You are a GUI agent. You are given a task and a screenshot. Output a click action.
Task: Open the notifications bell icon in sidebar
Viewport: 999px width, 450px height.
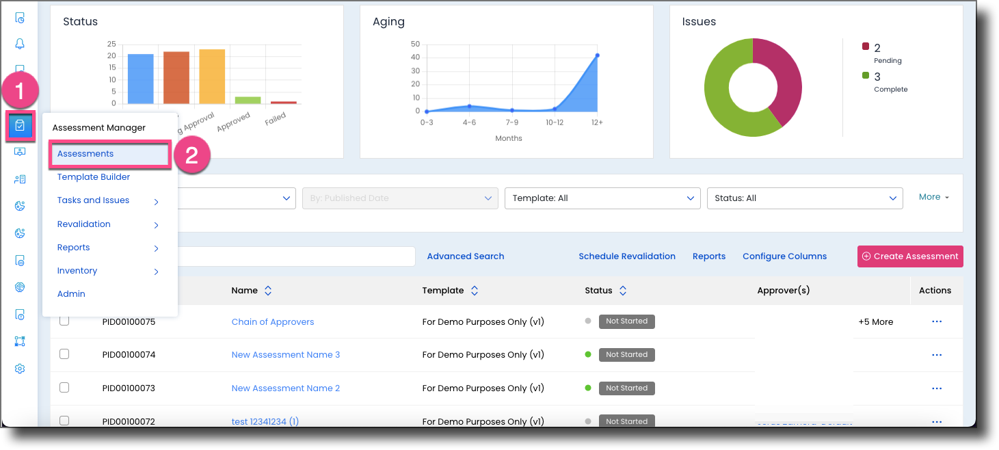tap(19, 43)
